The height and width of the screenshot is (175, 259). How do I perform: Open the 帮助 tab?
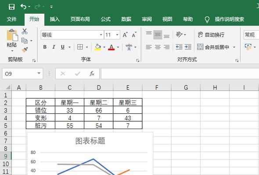(x=188, y=19)
